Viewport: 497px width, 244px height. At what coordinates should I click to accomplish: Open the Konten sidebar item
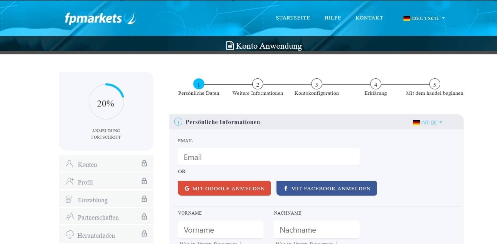(106, 164)
